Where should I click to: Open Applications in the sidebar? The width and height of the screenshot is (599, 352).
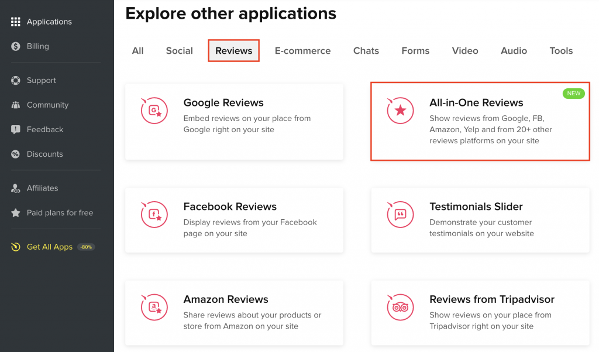[x=49, y=22]
